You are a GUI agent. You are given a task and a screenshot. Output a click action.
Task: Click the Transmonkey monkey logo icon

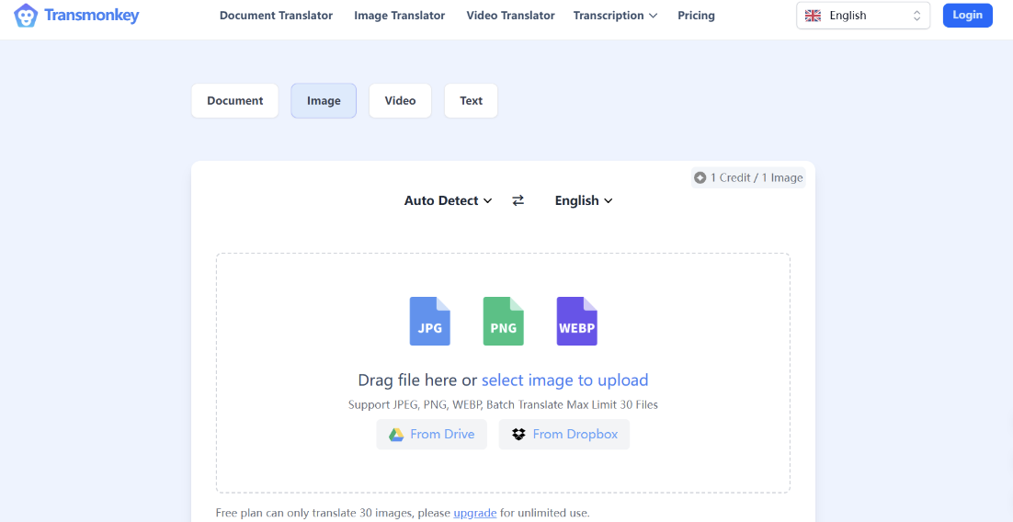coord(26,16)
